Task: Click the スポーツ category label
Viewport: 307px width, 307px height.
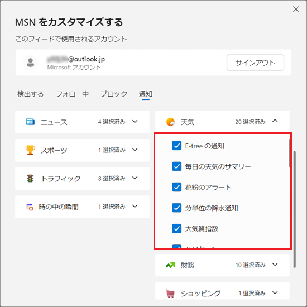Action: [54, 150]
